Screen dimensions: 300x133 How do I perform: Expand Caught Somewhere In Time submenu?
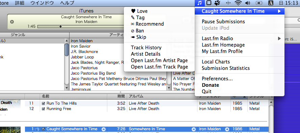(x=240, y=11)
